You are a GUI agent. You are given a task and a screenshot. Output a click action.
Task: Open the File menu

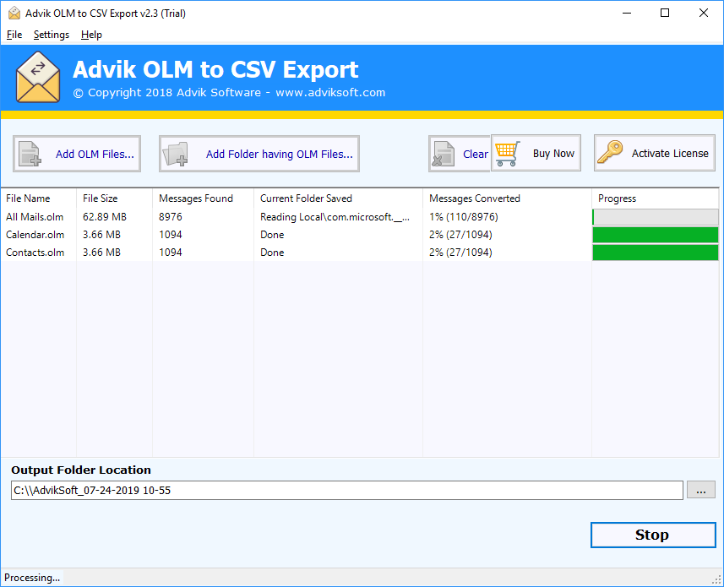point(14,35)
